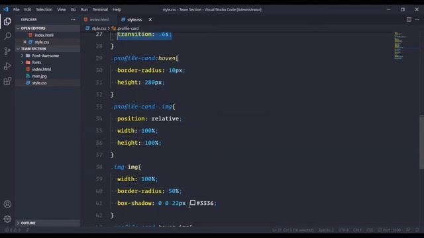Open the Explorer view in activity bar
Image resolution: width=424 pixels, height=238 pixels.
(7, 21)
